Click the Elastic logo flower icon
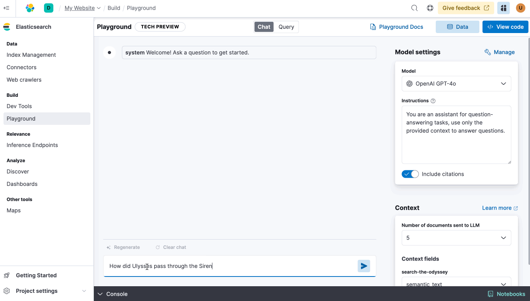Image resolution: width=530 pixels, height=301 pixels. point(30,8)
